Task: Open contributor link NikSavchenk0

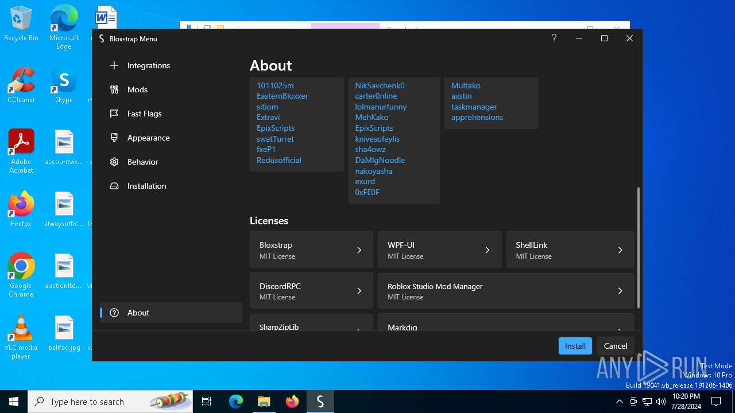Action: point(380,85)
